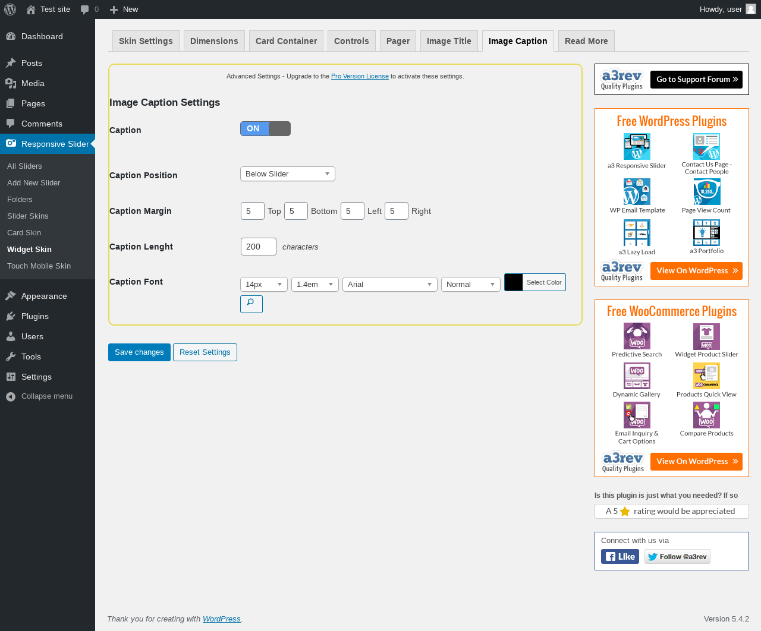Open the Compare Products plugin icon
Screen dimensions: 761x631
tap(706, 415)
